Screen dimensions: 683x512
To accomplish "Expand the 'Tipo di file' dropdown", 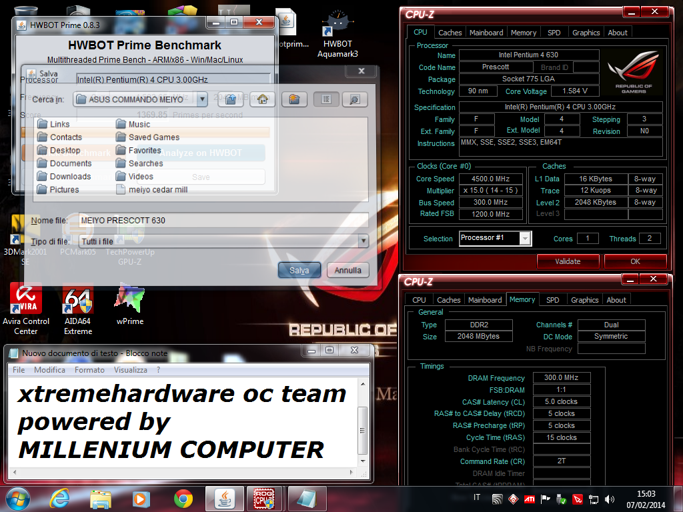I will click(x=363, y=241).
